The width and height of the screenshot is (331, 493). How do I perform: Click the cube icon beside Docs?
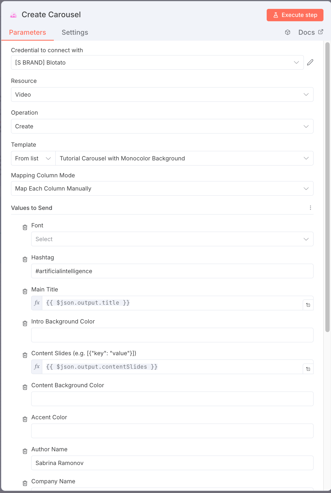click(x=288, y=32)
